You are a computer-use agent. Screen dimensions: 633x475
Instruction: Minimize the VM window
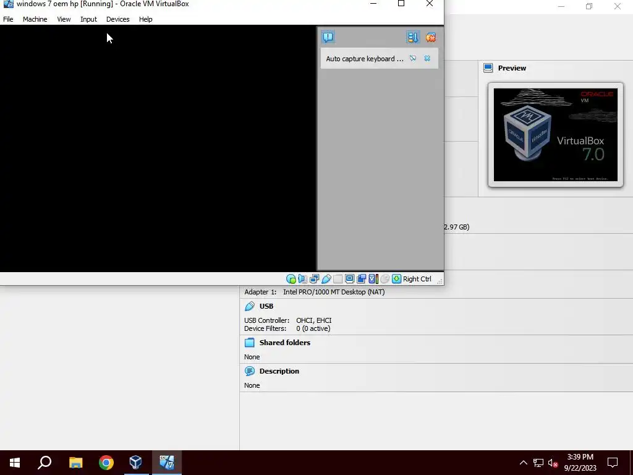[373, 4]
